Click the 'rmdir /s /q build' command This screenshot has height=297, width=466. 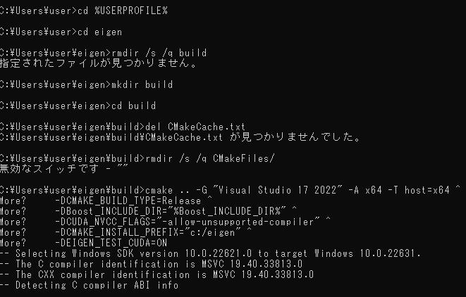pyautogui.click(x=159, y=53)
